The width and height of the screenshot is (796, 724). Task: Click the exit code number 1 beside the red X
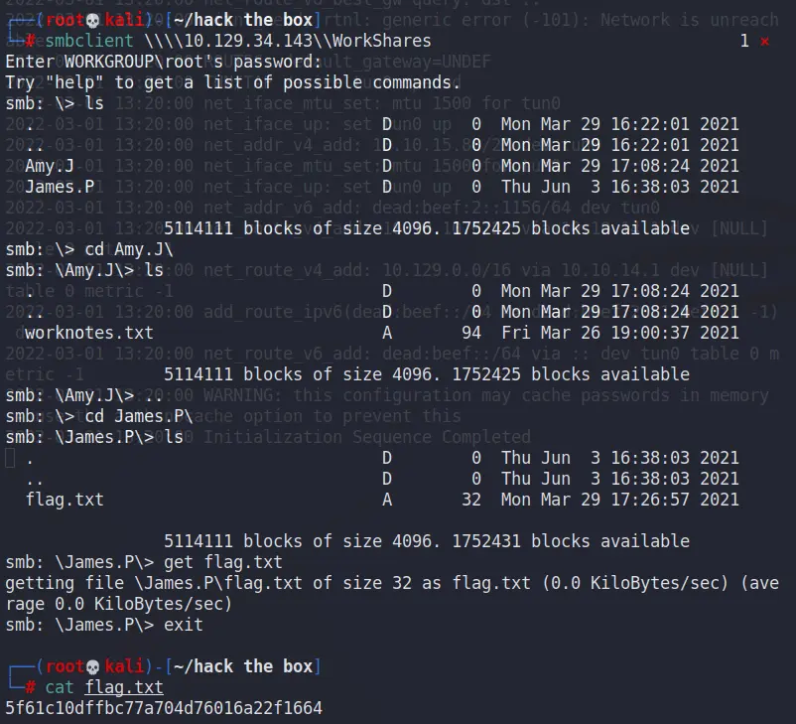tap(744, 41)
